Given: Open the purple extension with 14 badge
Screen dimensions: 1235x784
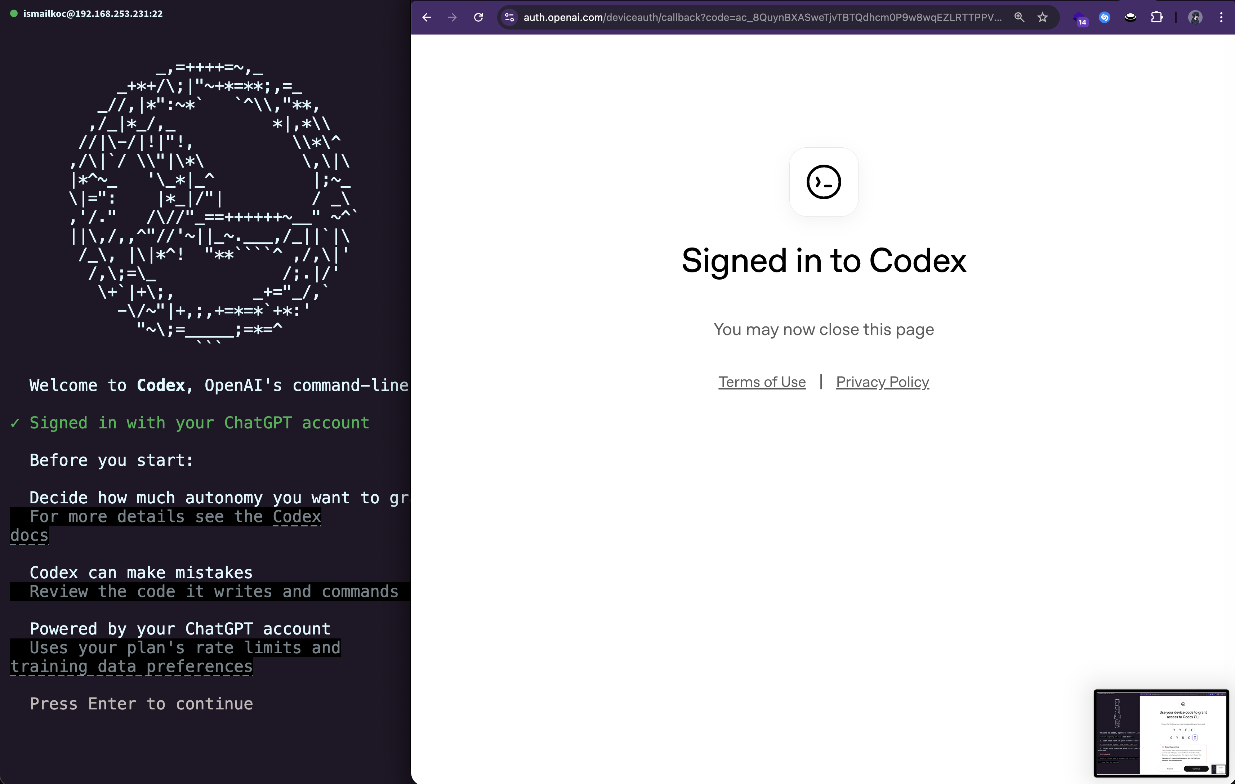Looking at the screenshot, I should pos(1079,18).
